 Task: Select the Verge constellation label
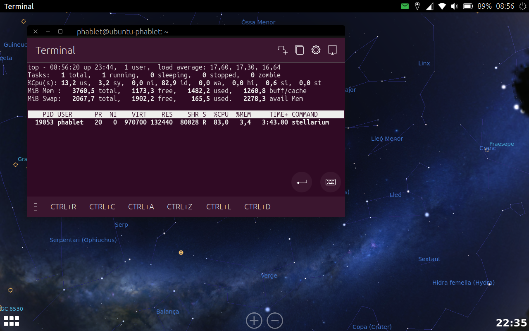click(x=269, y=276)
